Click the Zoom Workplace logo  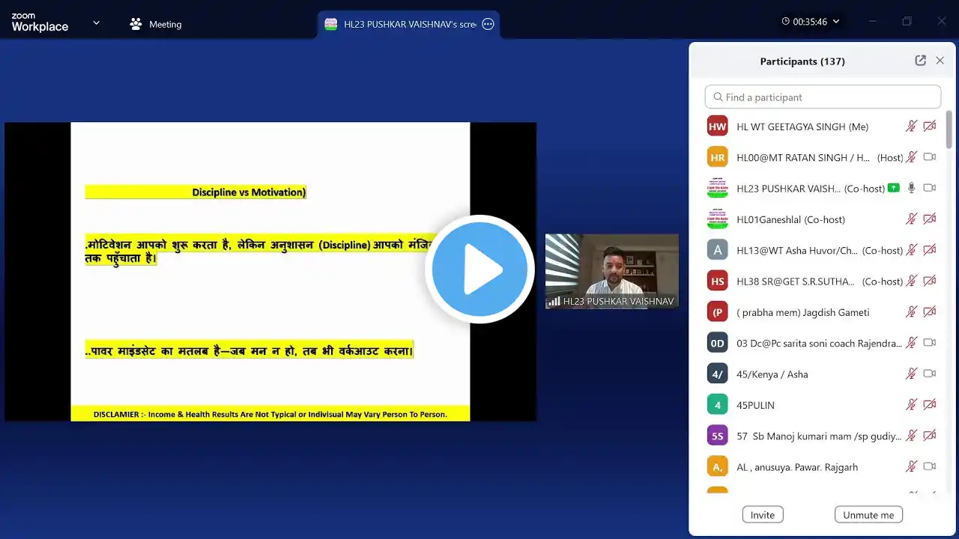coord(40,22)
